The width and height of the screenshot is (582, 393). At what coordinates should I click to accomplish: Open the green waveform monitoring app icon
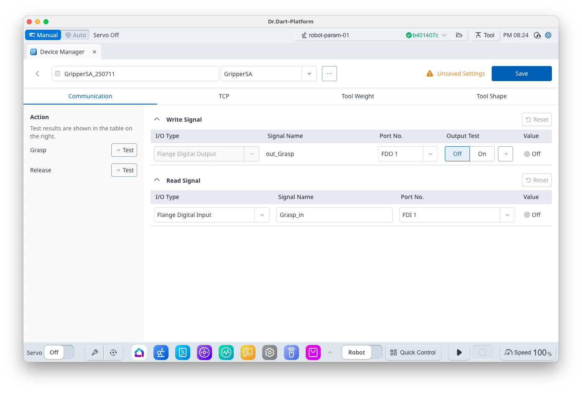(x=226, y=352)
